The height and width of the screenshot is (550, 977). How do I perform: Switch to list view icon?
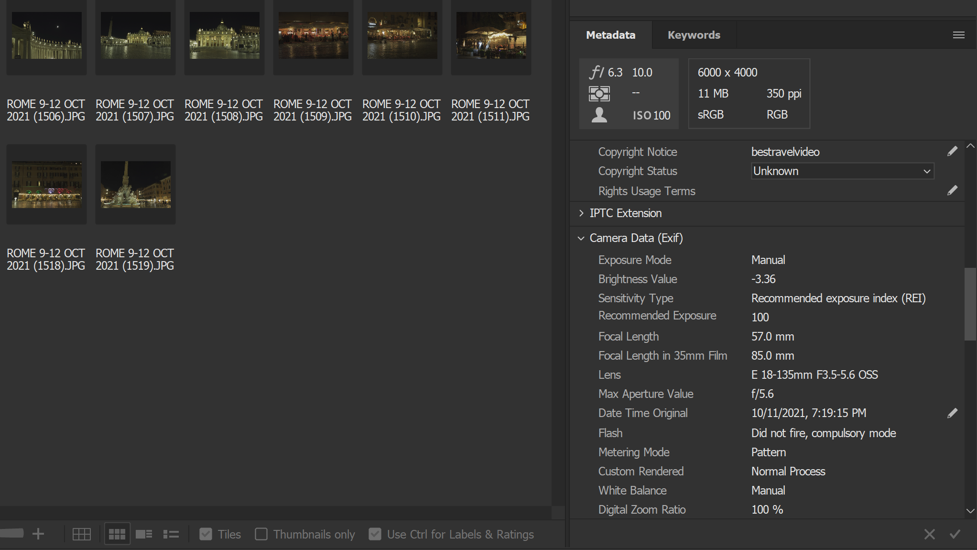coord(171,534)
